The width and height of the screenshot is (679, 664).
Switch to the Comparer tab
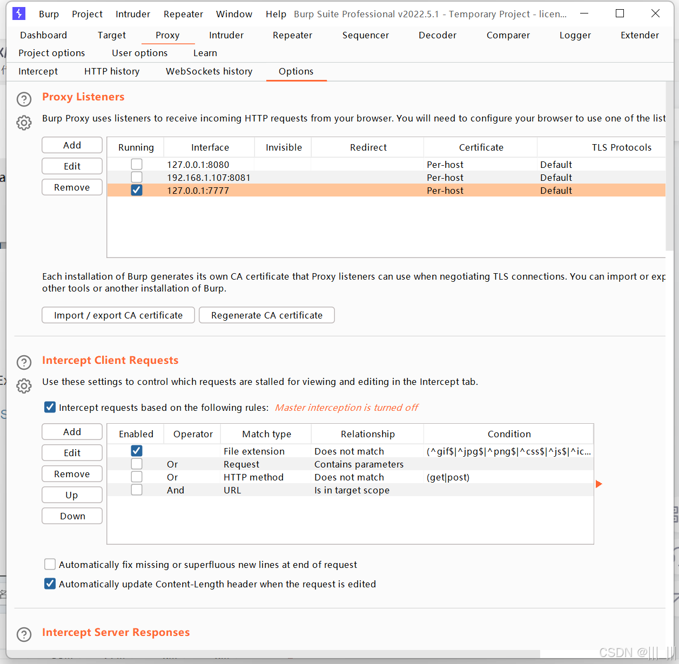pyautogui.click(x=508, y=35)
